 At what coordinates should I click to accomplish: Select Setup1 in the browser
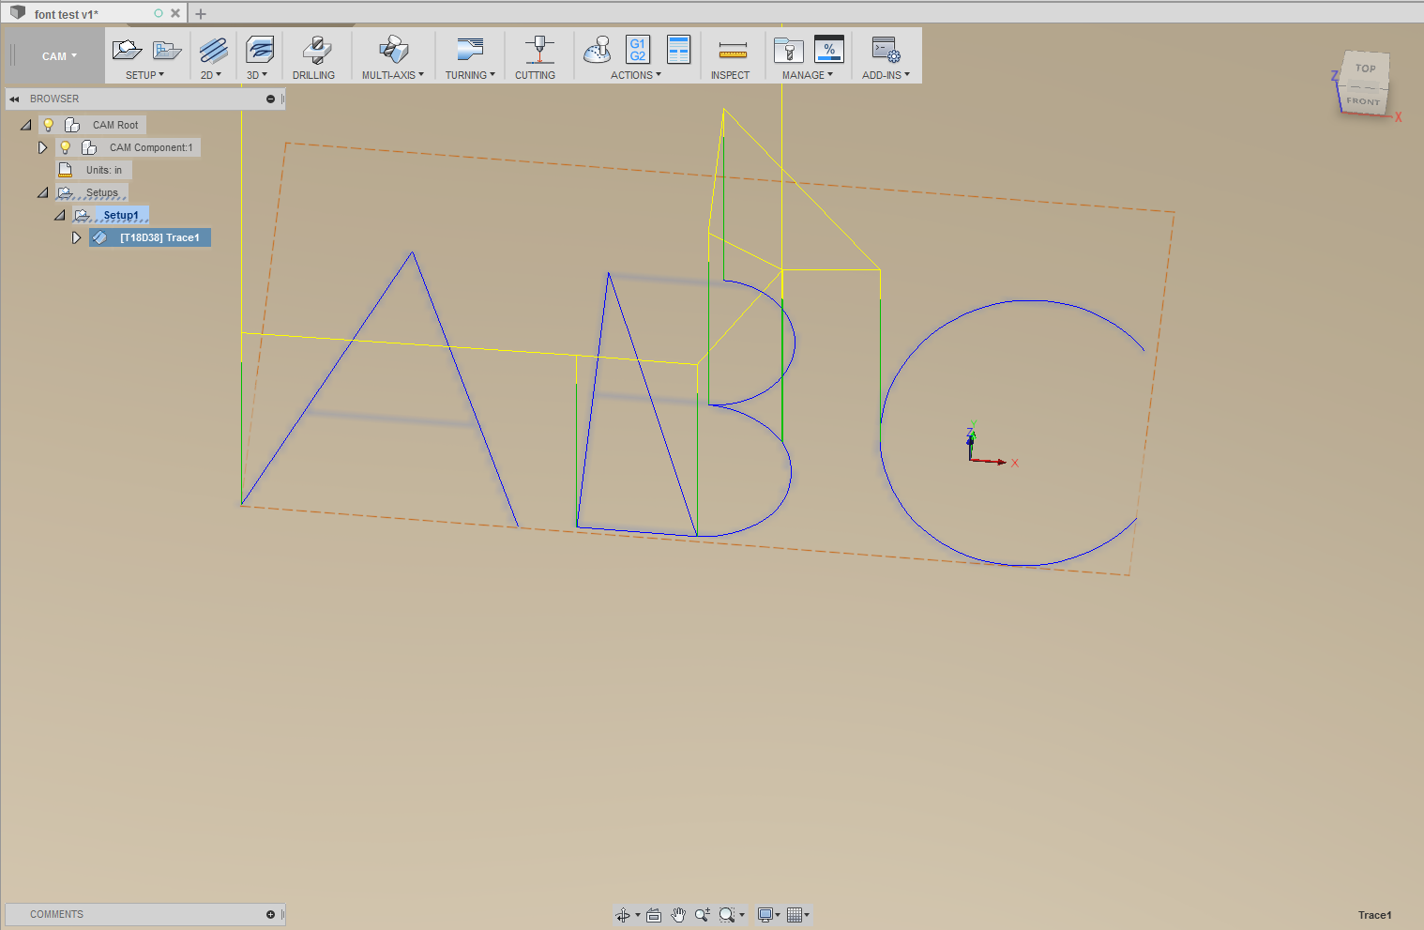point(121,215)
